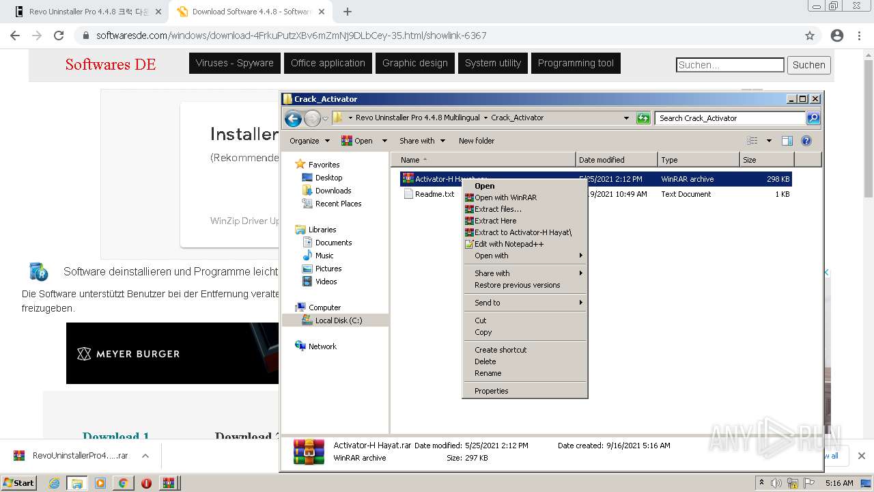Choose Open in the context menu
The image size is (874, 492).
tap(524, 186)
